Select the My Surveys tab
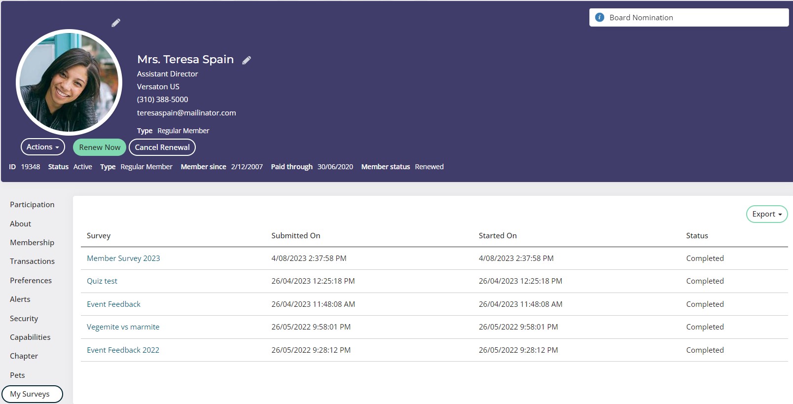793x404 pixels. [32, 394]
